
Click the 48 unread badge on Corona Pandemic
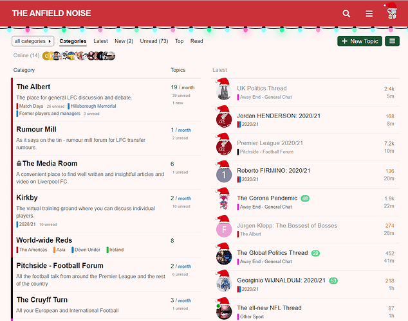click(x=305, y=198)
